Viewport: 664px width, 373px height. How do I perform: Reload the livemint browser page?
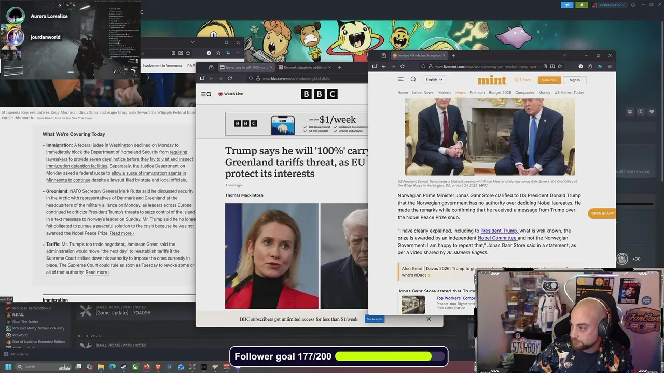click(x=402, y=66)
